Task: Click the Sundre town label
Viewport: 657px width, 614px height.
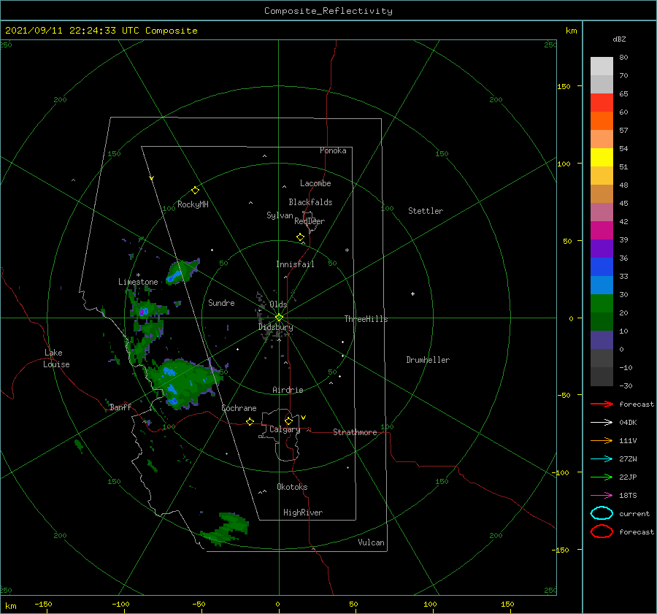Action: pyautogui.click(x=221, y=302)
